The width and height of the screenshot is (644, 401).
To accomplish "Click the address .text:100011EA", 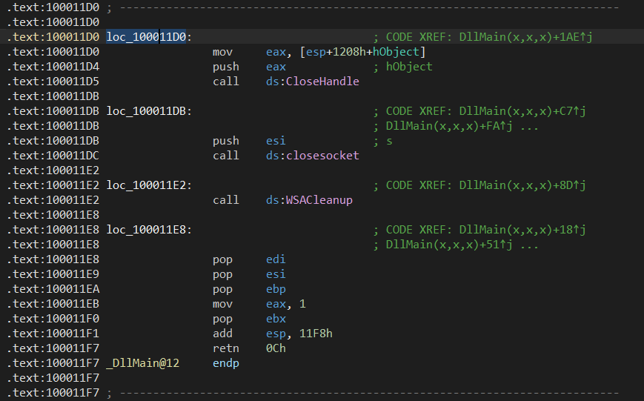I will (x=53, y=289).
